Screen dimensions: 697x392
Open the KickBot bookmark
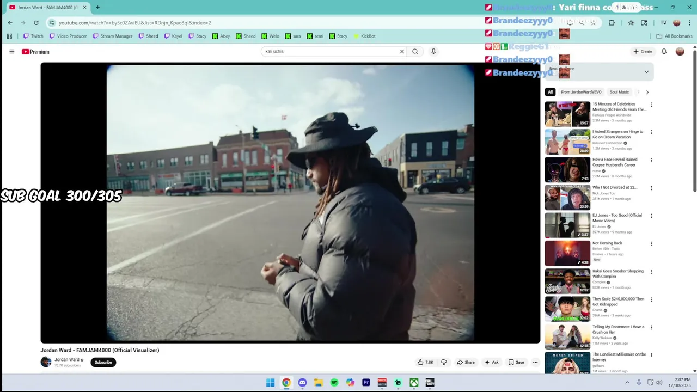tap(364, 36)
